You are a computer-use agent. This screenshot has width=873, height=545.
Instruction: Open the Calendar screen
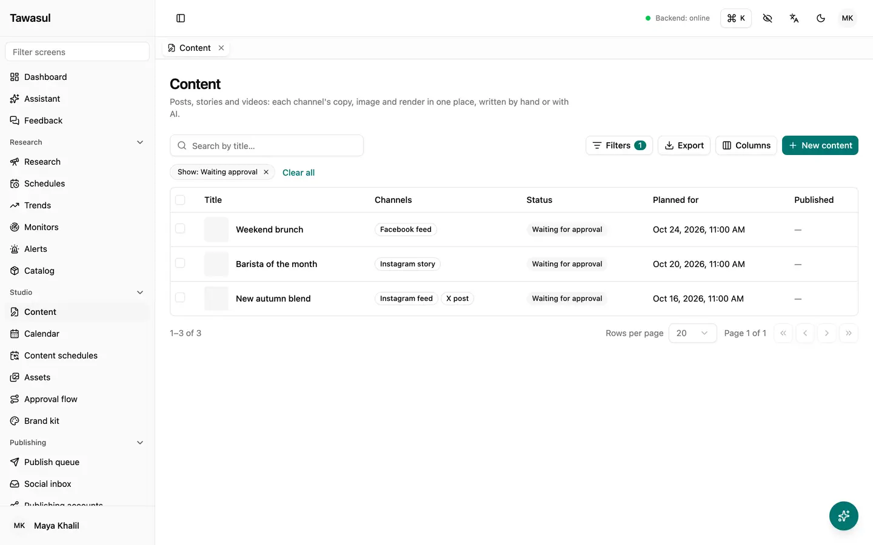coord(77,334)
